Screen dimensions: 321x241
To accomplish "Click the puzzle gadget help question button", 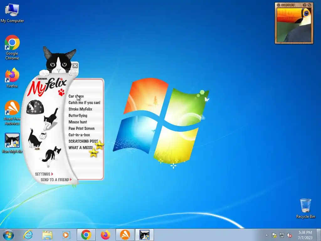I will (x=305, y=5).
